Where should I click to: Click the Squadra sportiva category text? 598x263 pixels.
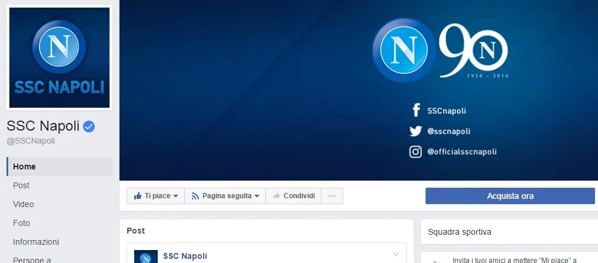(460, 232)
